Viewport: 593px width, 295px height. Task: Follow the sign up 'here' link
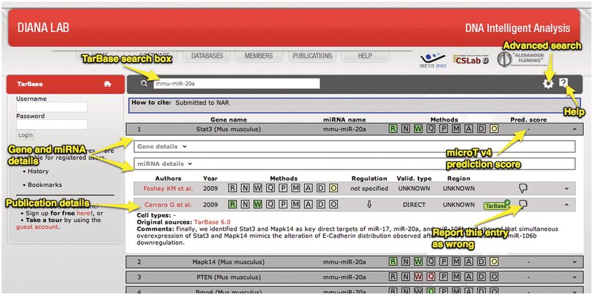tap(83, 213)
